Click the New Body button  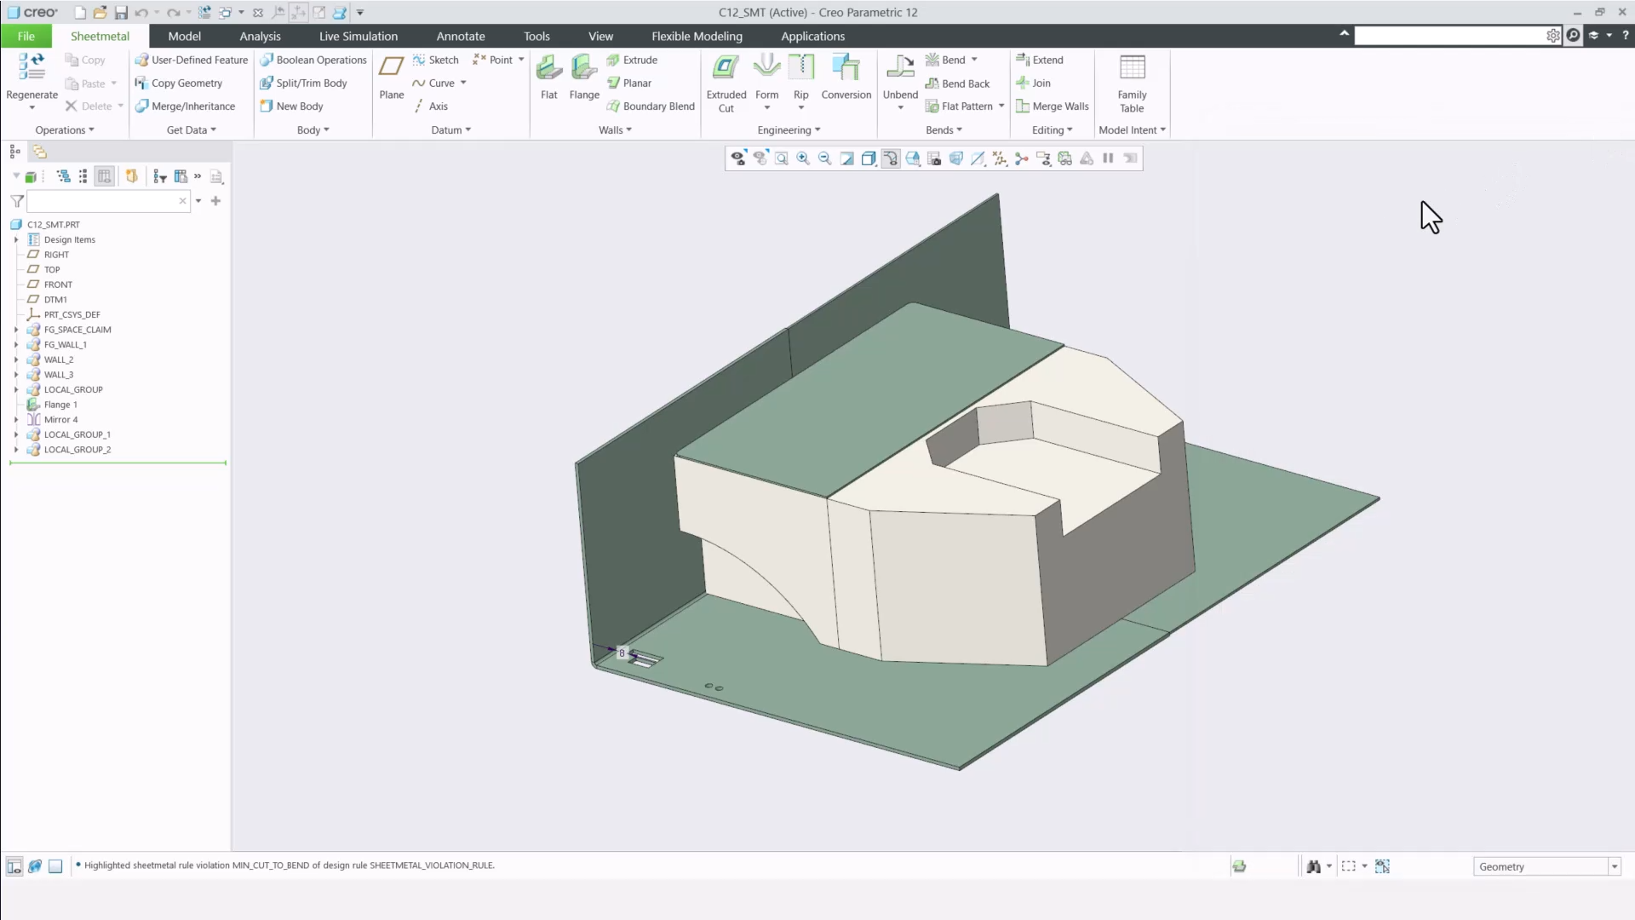tap(291, 106)
